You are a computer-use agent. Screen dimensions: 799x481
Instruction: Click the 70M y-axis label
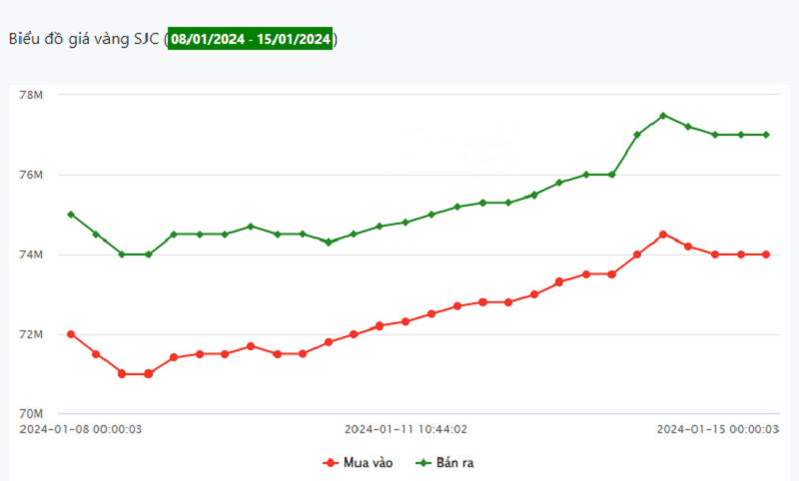click(31, 413)
